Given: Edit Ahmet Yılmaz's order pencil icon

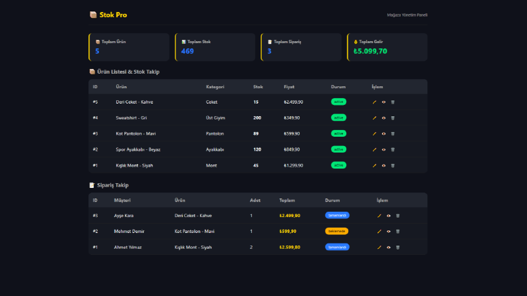Looking at the screenshot, I should pyautogui.click(x=379, y=248).
